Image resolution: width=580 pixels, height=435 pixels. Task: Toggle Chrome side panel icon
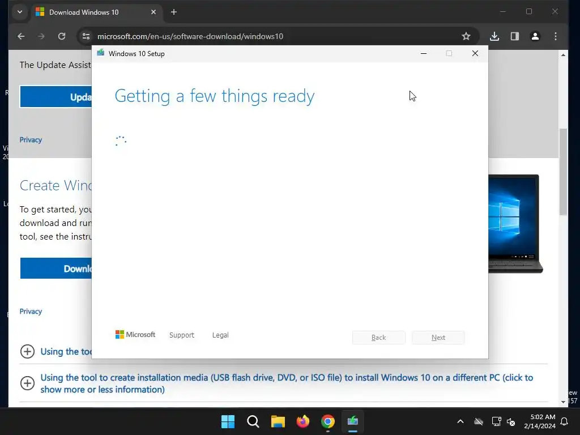(514, 36)
